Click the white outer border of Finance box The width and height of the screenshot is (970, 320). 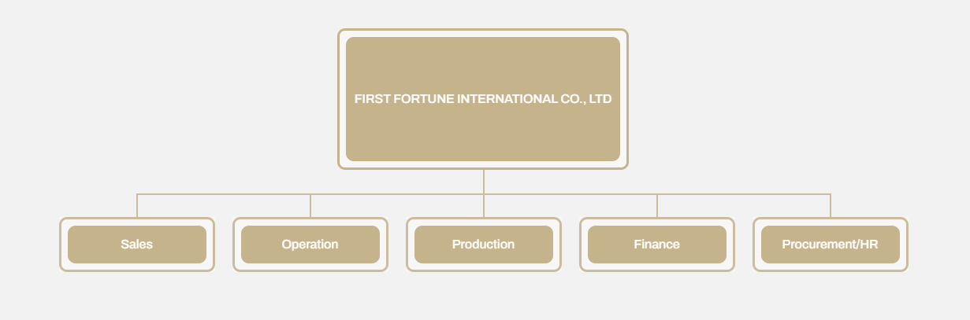click(x=657, y=267)
